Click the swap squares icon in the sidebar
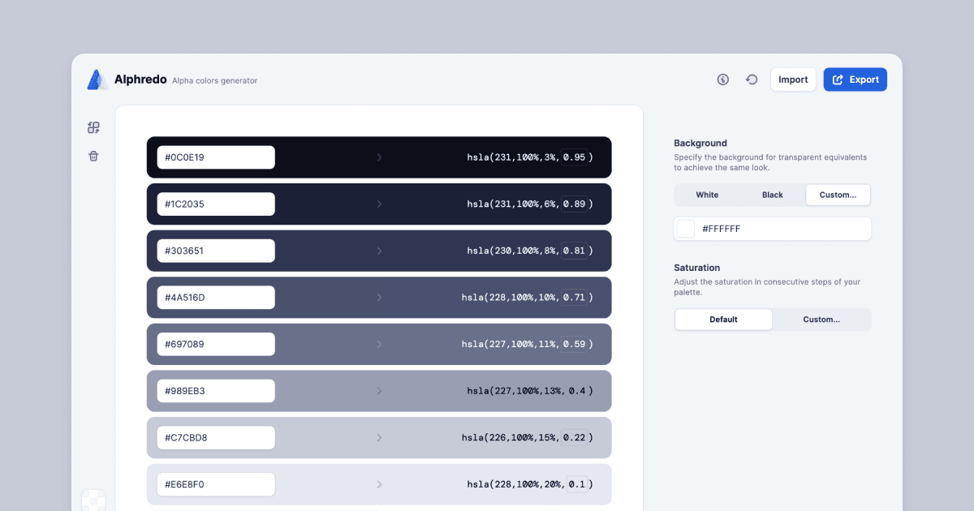This screenshot has width=974, height=511. 93,127
